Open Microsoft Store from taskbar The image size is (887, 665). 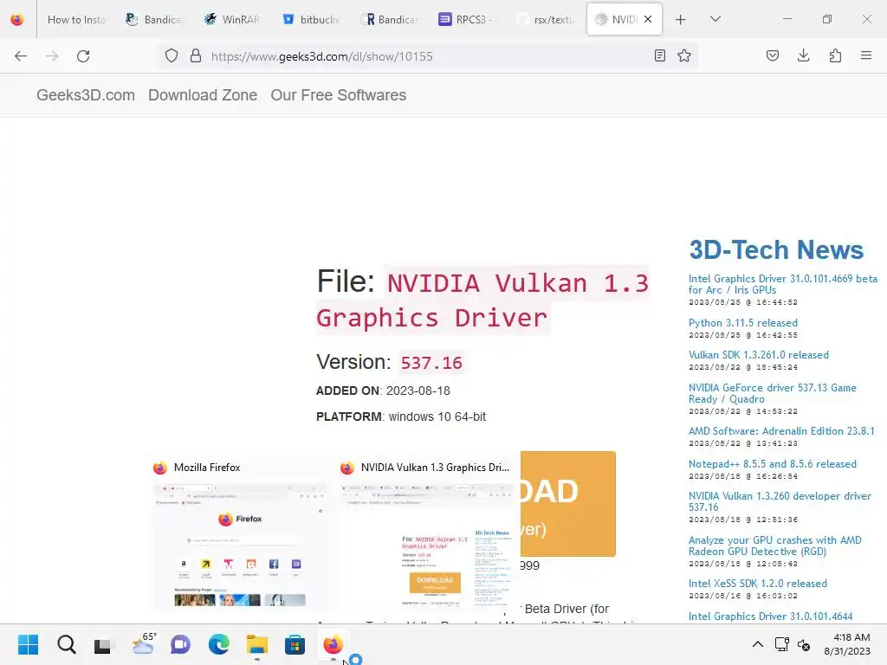point(295,644)
